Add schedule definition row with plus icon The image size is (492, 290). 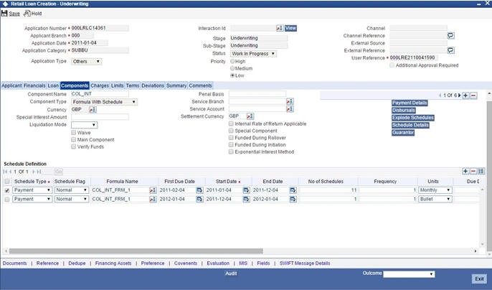(465, 172)
